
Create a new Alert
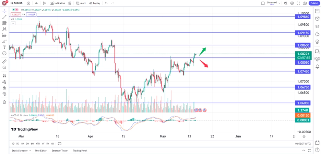click(81, 3)
